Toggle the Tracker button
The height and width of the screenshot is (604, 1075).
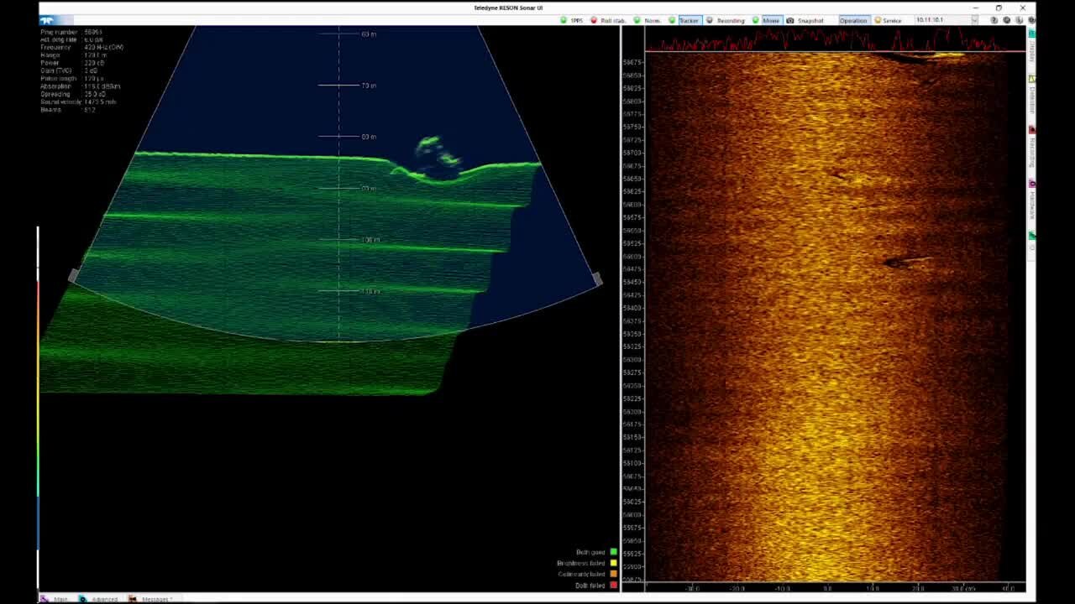(x=689, y=20)
